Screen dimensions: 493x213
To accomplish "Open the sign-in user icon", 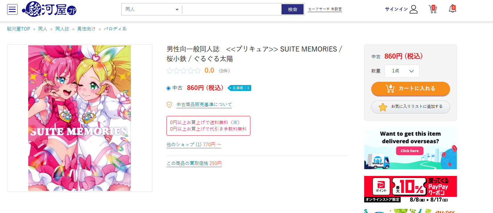I will point(413,9).
